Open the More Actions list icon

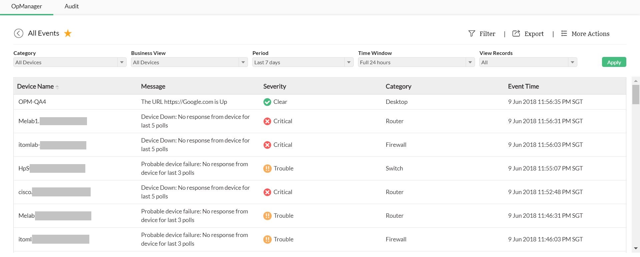(x=564, y=34)
